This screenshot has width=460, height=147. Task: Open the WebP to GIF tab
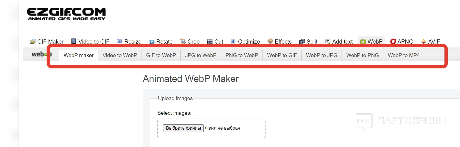click(282, 55)
